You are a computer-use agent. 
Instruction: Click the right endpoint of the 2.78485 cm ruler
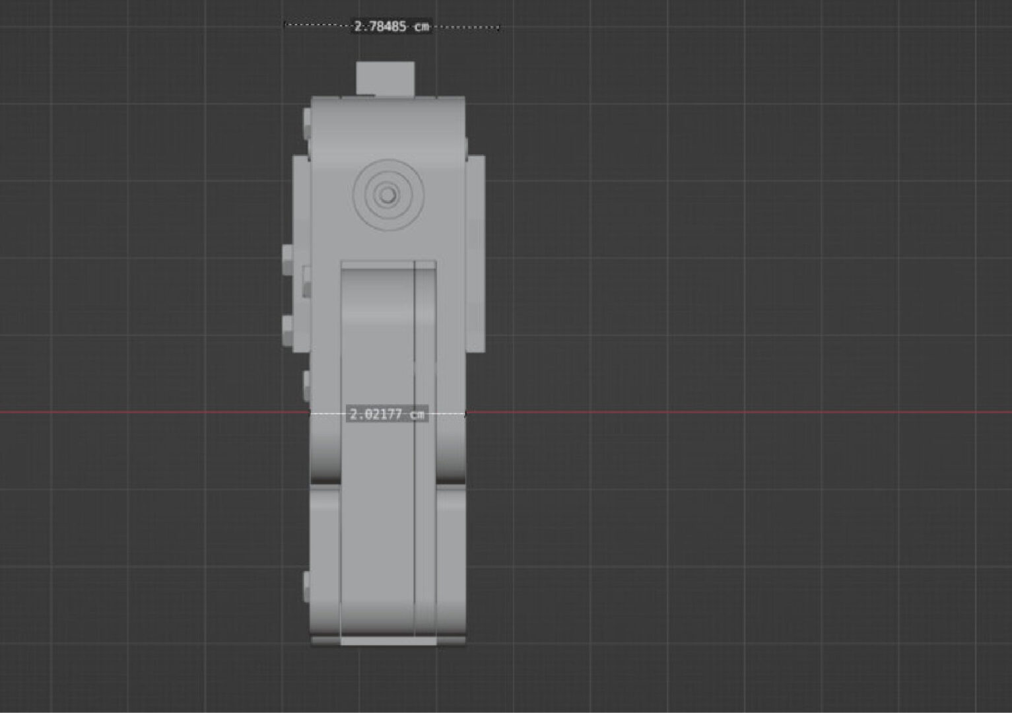click(498, 28)
